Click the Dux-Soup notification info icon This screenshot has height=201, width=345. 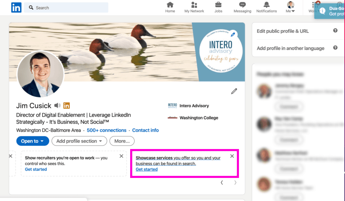click(323, 11)
